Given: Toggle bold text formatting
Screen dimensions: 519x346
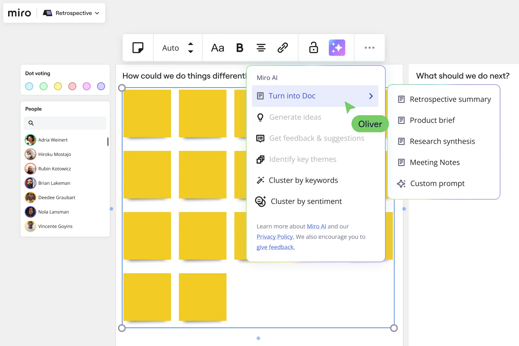Looking at the screenshot, I should pos(240,48).
